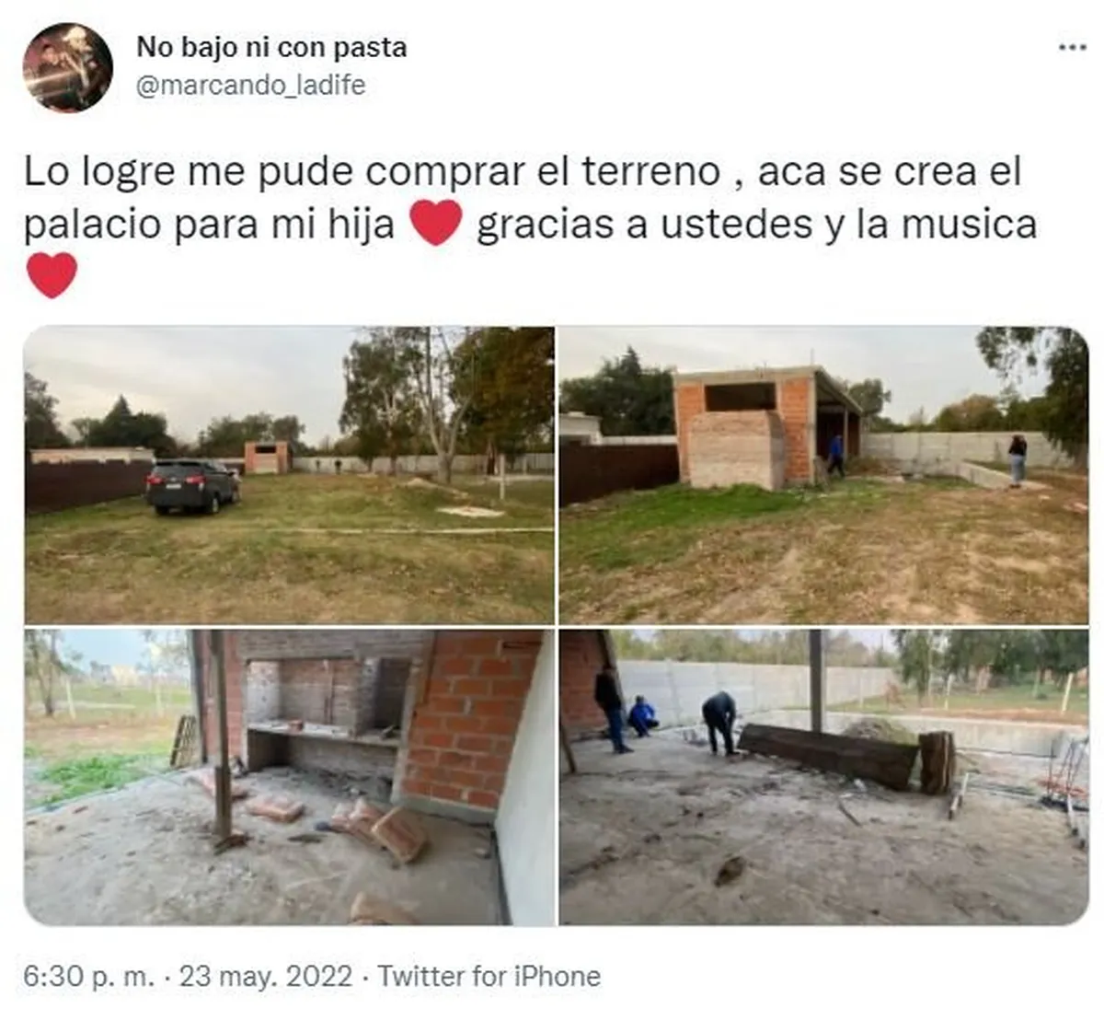Open the @marcando_ladife handle link
The image size is (1104, 1020).
[x=250, y=85]
